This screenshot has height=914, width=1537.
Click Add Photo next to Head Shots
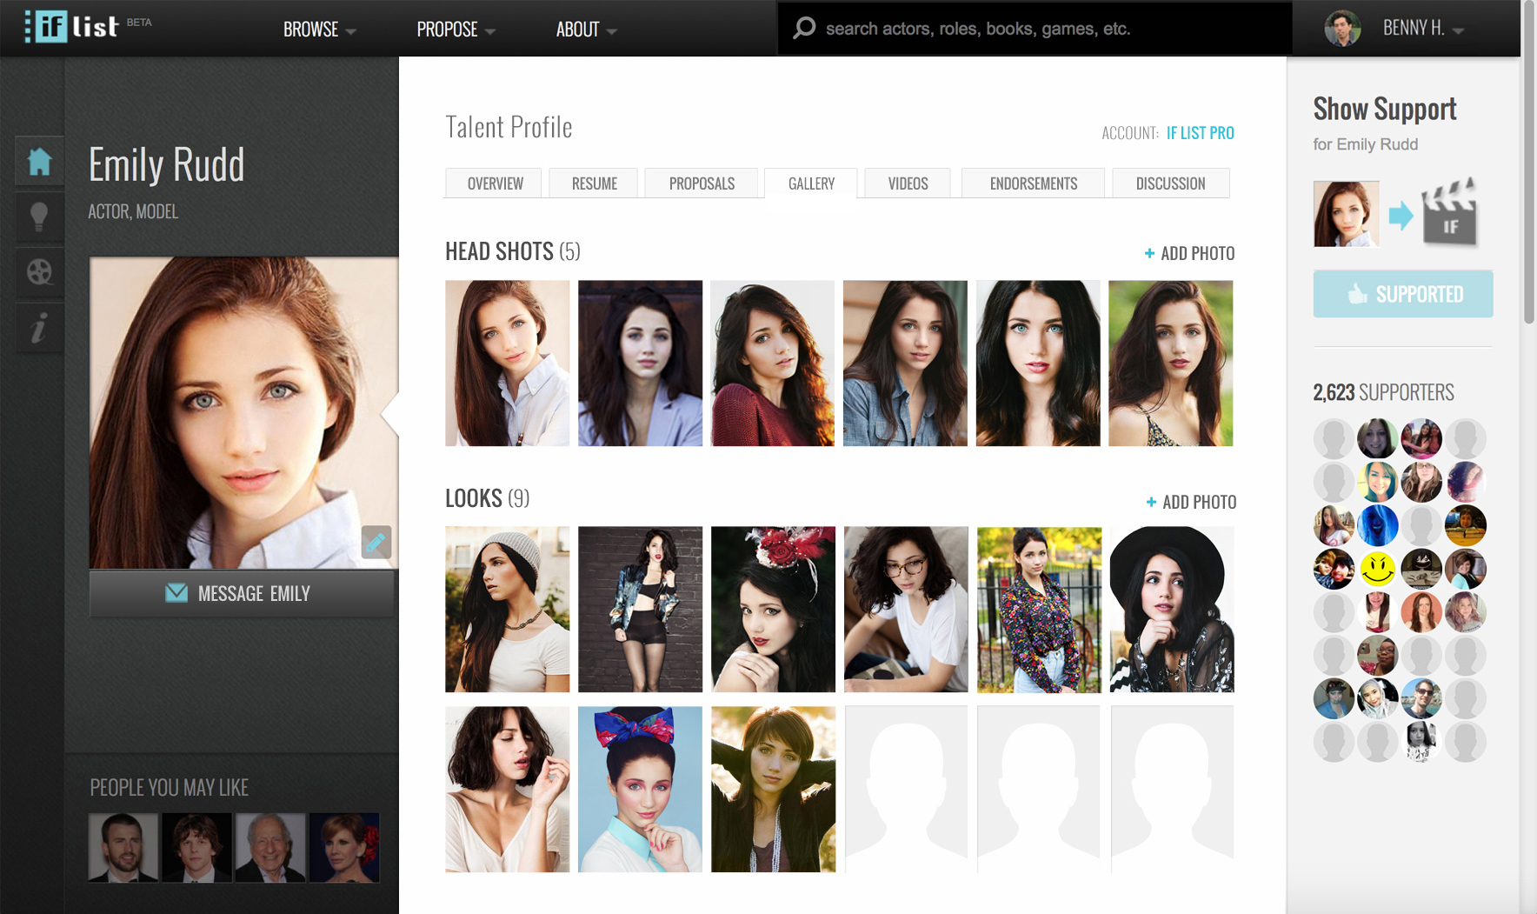[x=1189, y=253]
